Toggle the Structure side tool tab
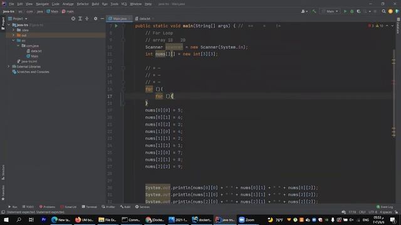Viewport: 401px width, 225px height. 3,172
